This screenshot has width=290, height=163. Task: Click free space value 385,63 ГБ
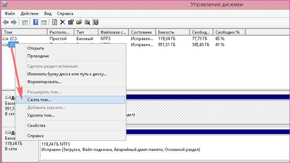pyautogui.click(x=201, y=45)
